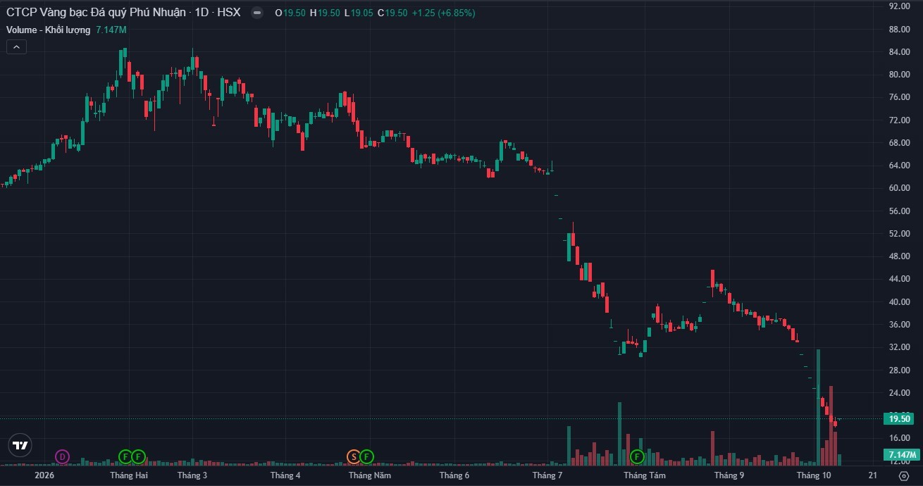
Task: Click the oval status icon beside HSX
Action: coord(257,13)
